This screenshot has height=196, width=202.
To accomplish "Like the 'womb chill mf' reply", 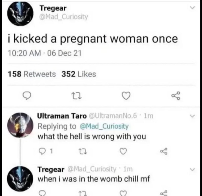I will (123, 193).
